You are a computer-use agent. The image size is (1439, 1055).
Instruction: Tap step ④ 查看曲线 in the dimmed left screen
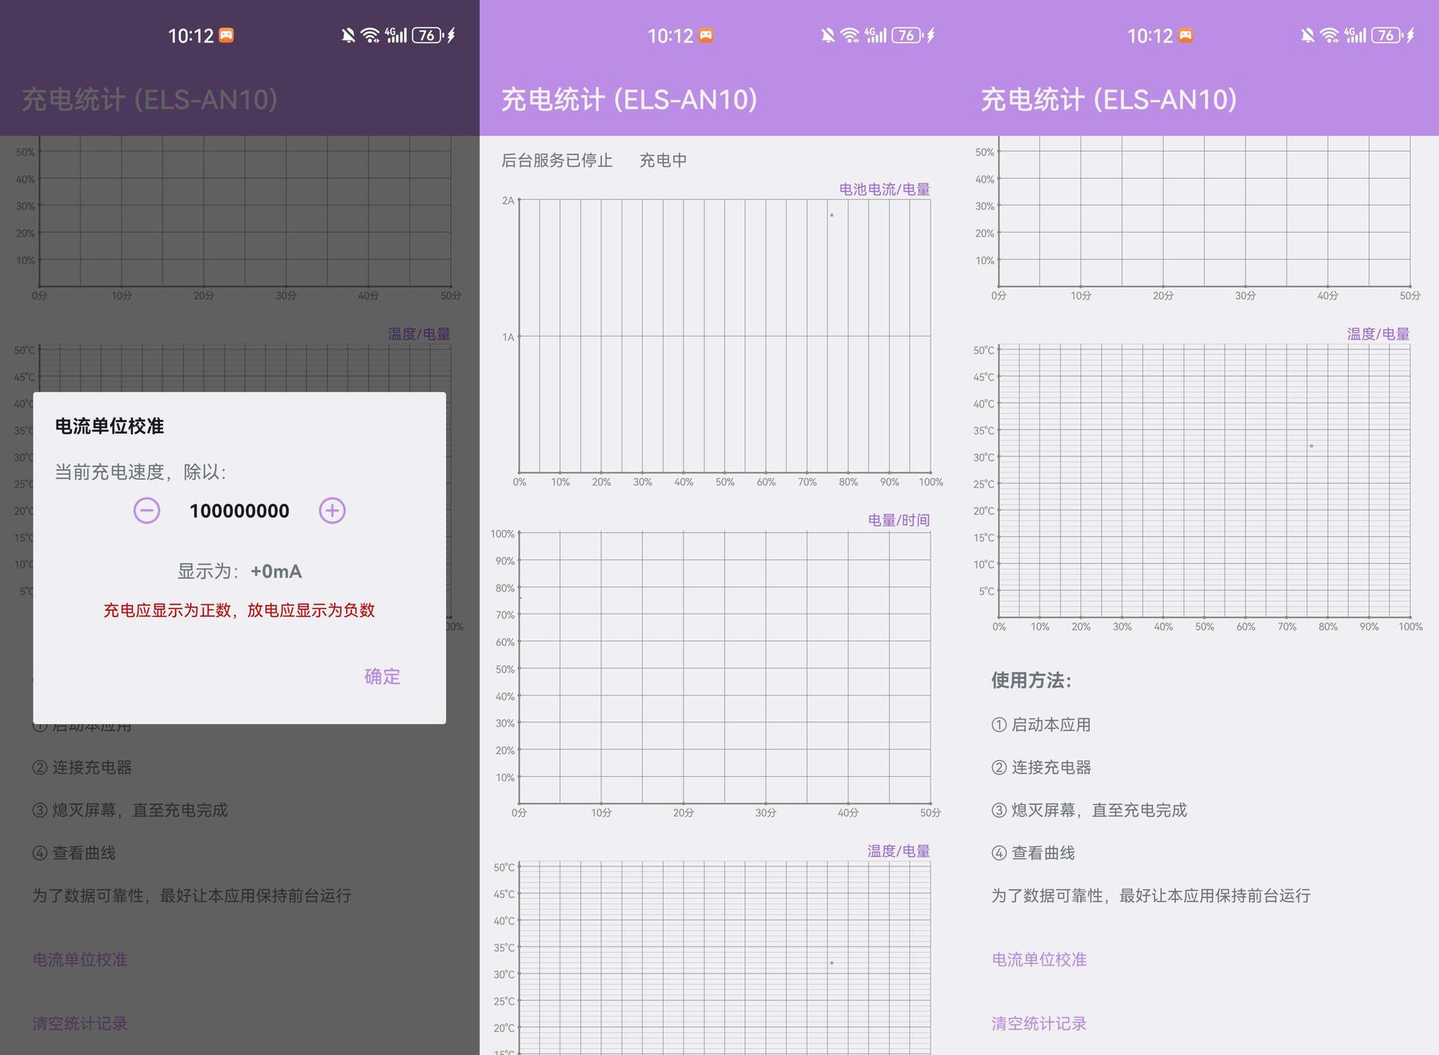(74, 853)
